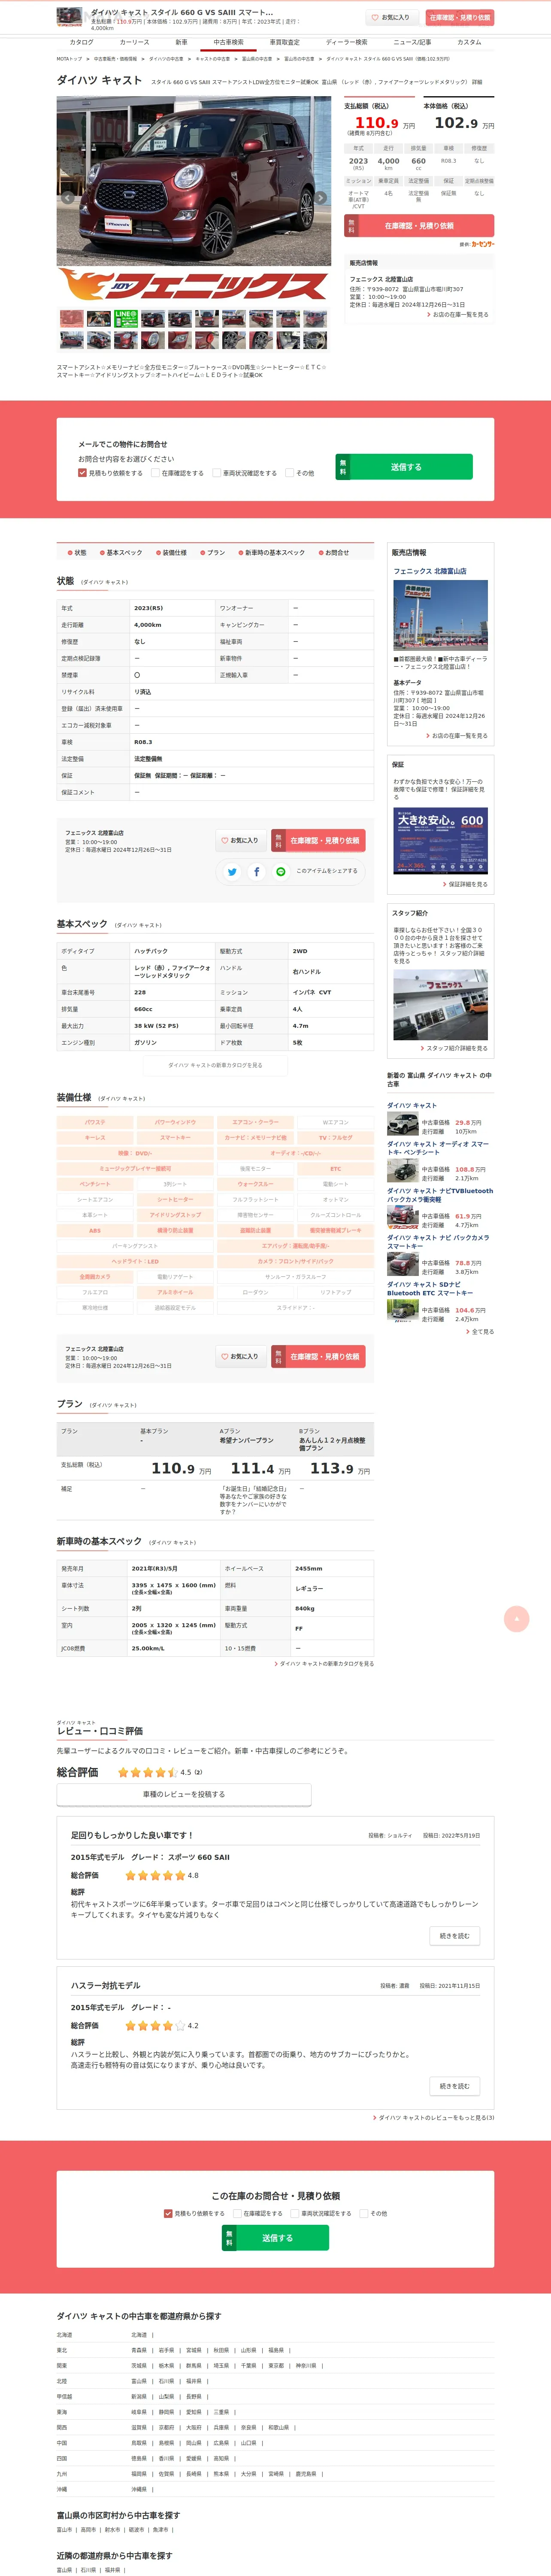Show next car photo with right arrow

[321, 198]
